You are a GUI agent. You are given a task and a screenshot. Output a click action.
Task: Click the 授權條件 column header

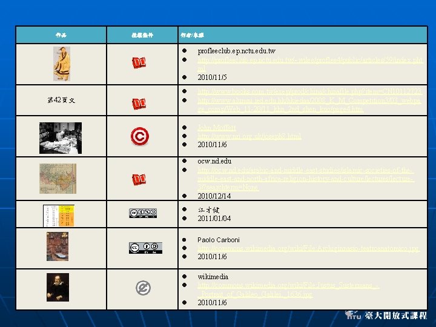[142, 35]
